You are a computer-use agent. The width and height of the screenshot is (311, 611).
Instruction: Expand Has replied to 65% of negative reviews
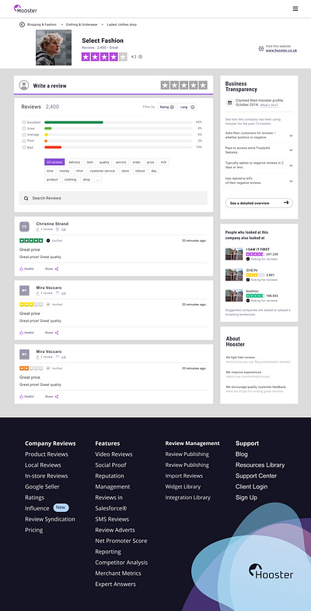[x=291, y=181]
